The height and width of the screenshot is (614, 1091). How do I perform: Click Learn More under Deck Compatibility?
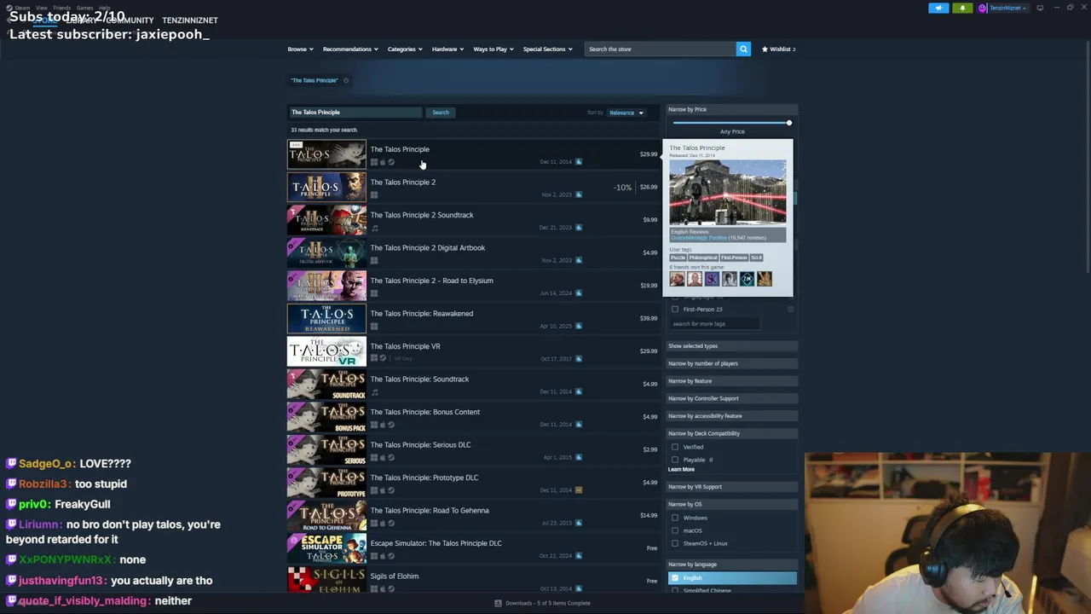681,470
